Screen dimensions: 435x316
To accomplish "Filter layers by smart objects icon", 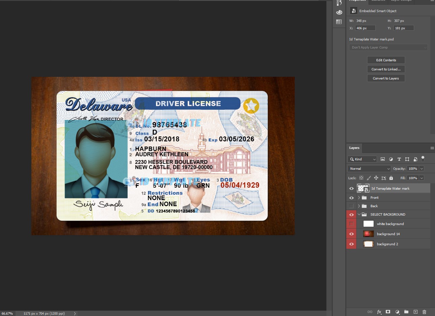I will [415, 159].
